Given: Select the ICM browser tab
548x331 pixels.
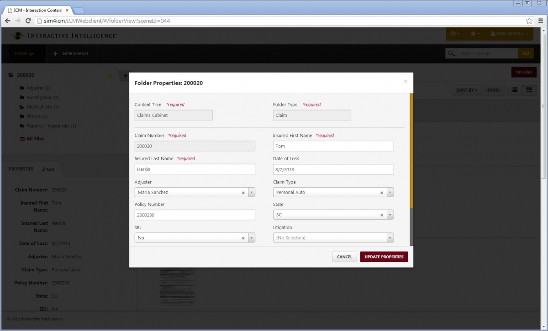Looking at the screenshot, I should point(37,10).
